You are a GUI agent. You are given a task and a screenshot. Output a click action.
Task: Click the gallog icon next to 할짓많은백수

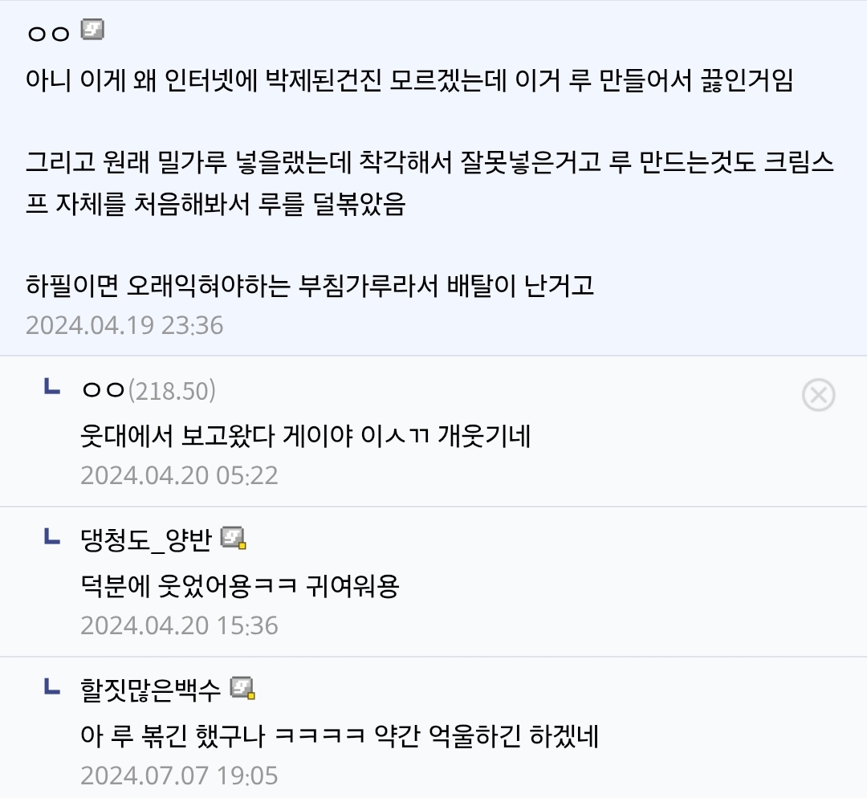242,688
